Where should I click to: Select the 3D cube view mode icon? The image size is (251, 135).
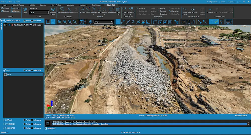[x=82, y=22]
